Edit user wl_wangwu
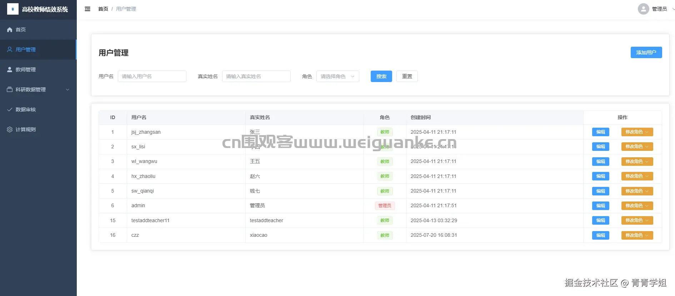The width and height of the screenshot is (675, 296). (601, 162)
